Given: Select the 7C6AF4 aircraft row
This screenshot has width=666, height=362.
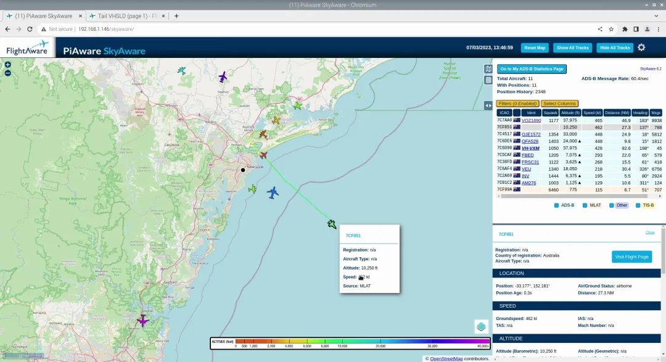Looking at the screenshot, I should pos(579,169).
